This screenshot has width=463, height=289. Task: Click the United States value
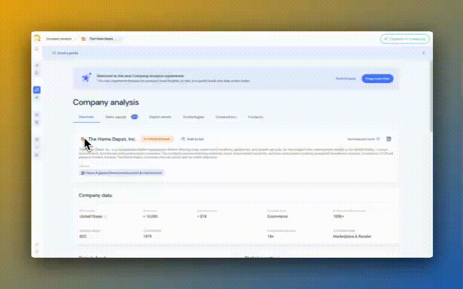pos(91,217)
